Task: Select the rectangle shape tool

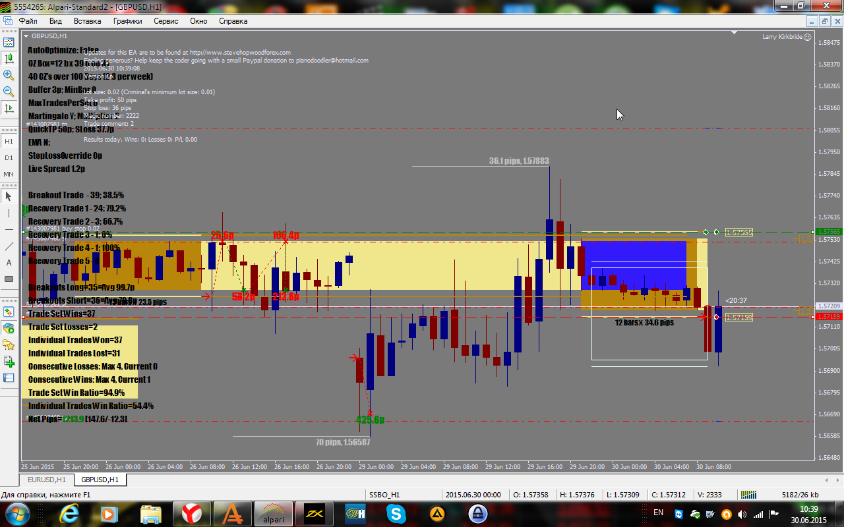Action: coord(9,279)
